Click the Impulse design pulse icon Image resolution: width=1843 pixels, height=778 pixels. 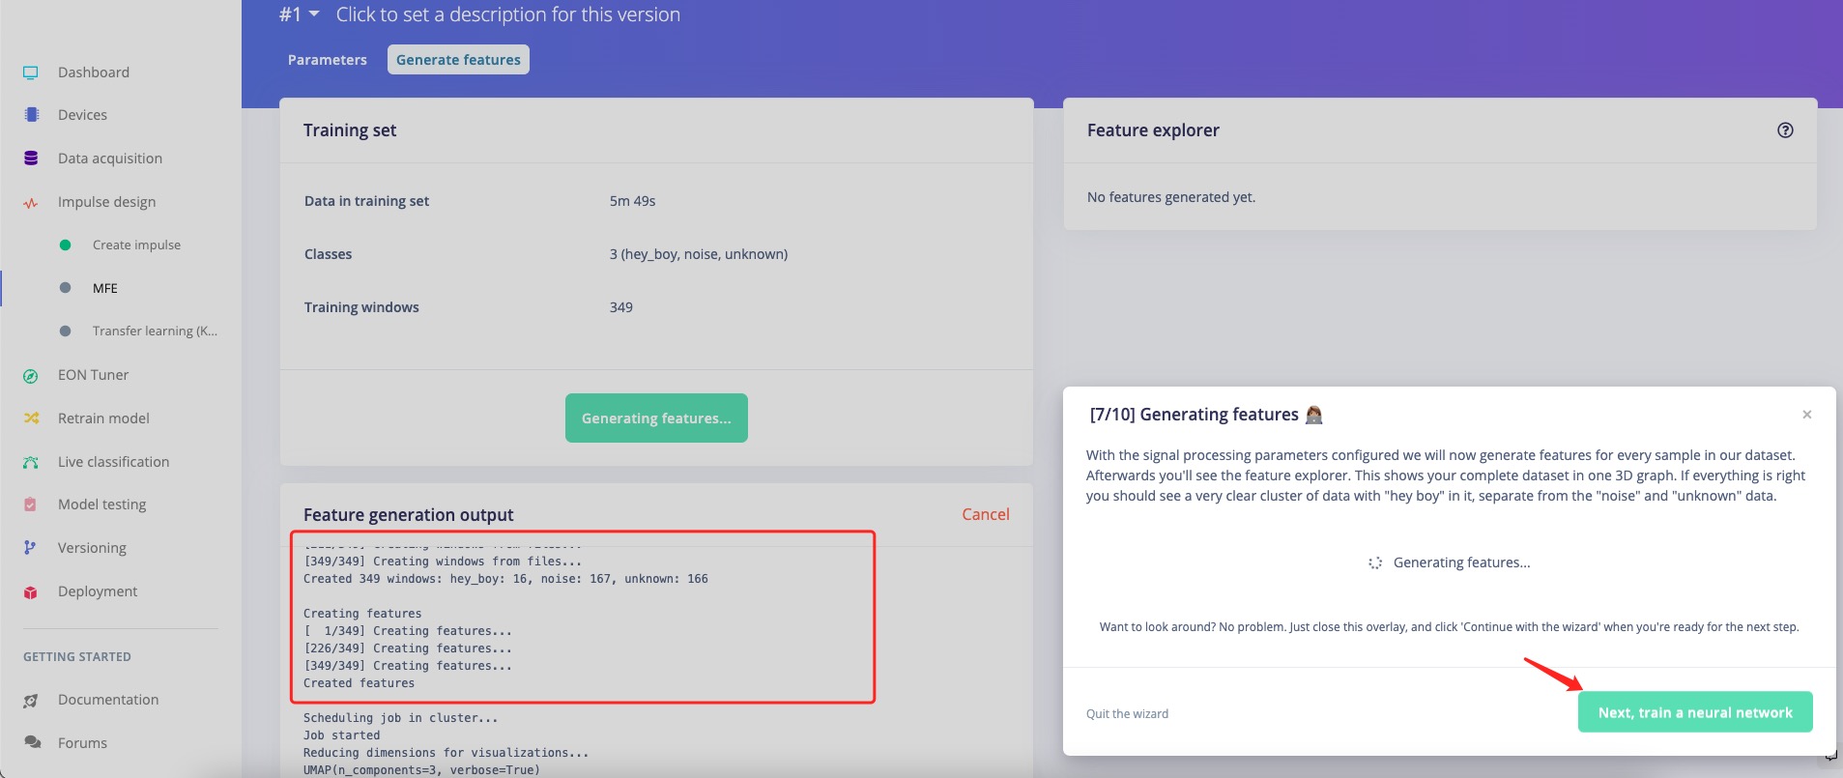[x=31, y=203]
